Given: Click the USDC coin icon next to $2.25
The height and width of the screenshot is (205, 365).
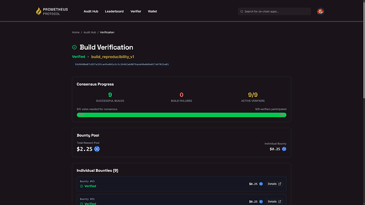Looking at the screenshot, I should [x=97, y=149].
